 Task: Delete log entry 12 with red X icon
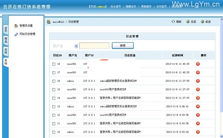198,115
